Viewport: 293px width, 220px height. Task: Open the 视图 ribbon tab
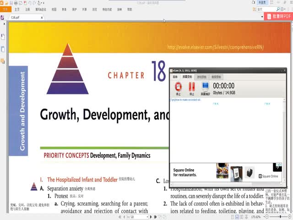[54, 9]
